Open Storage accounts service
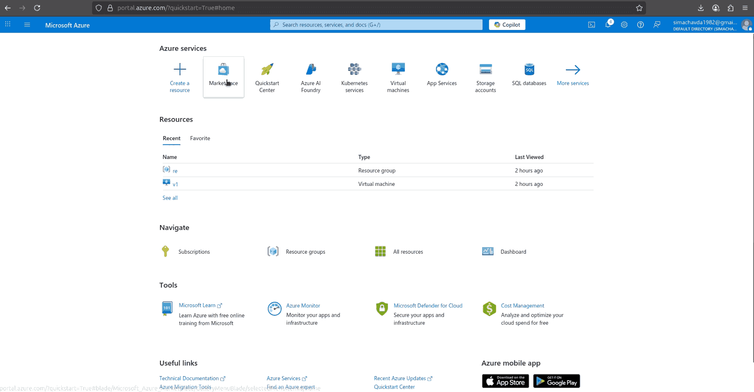754x392 pixels. point(485,77)
